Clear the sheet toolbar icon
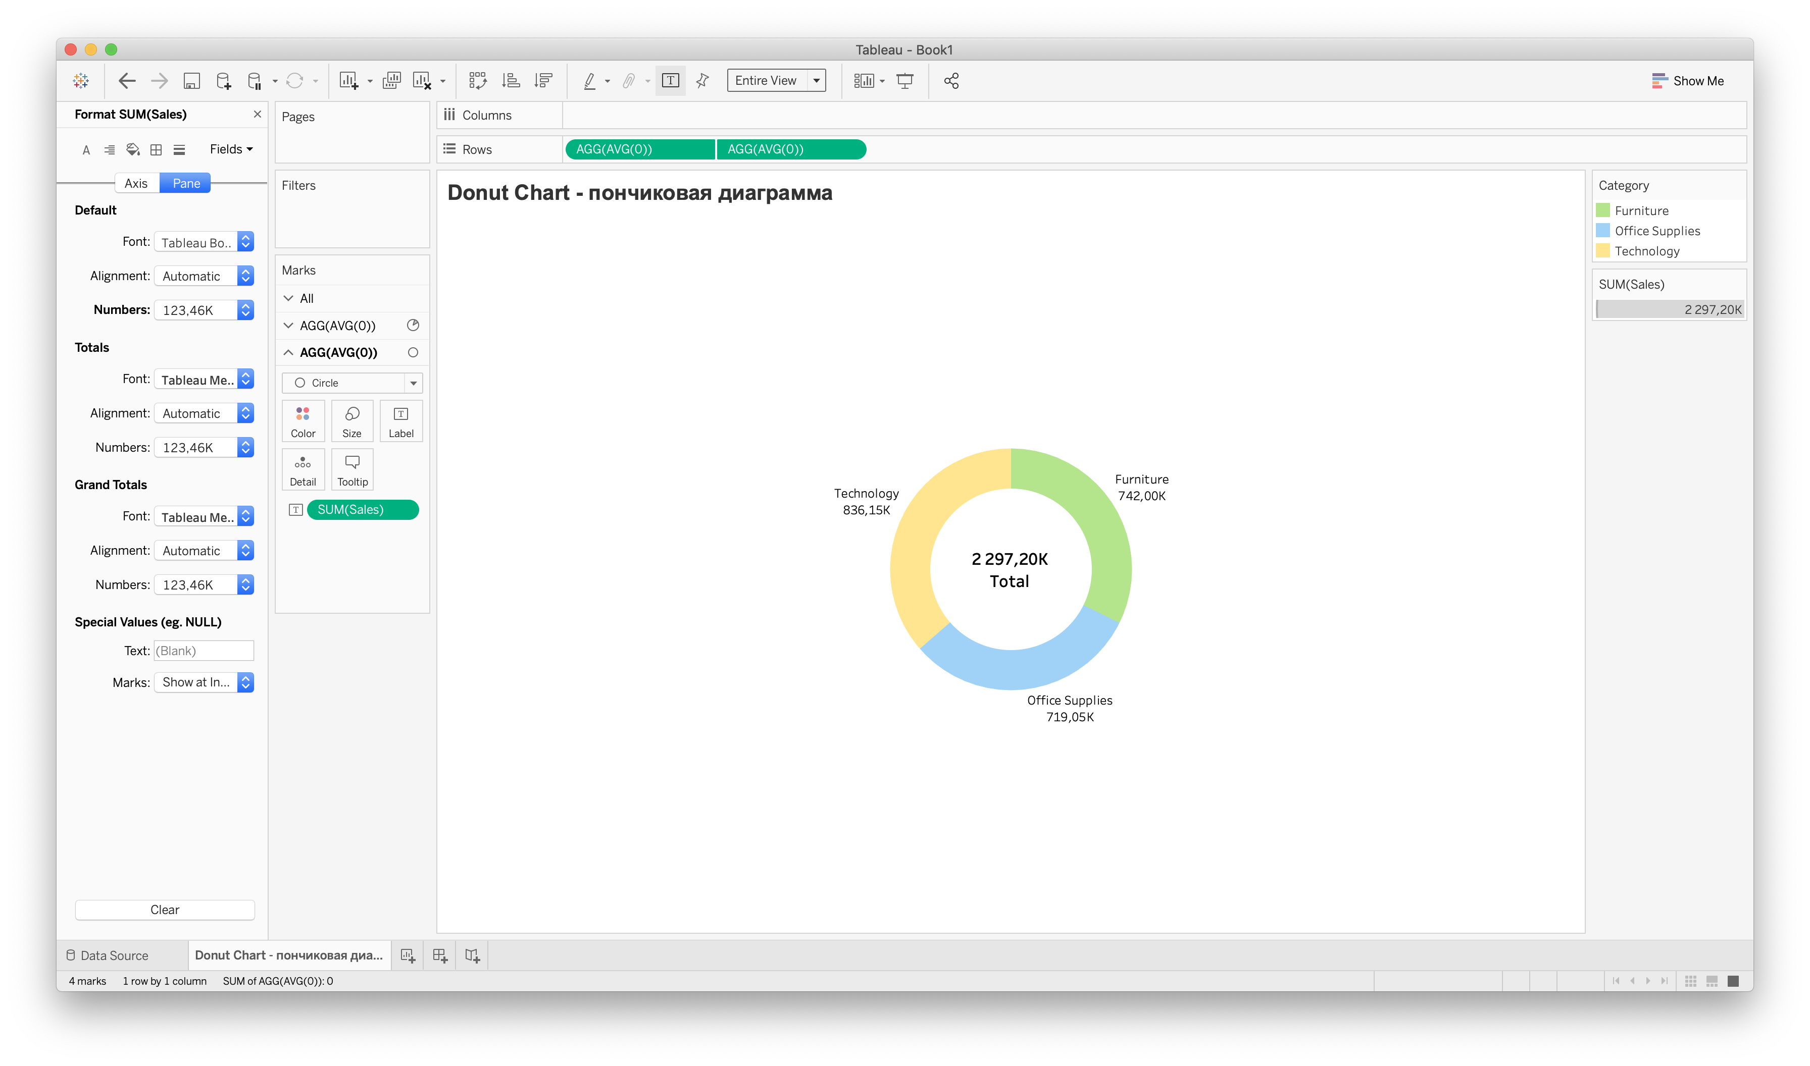1810x1066 pixels. click(x=422, y=80)
